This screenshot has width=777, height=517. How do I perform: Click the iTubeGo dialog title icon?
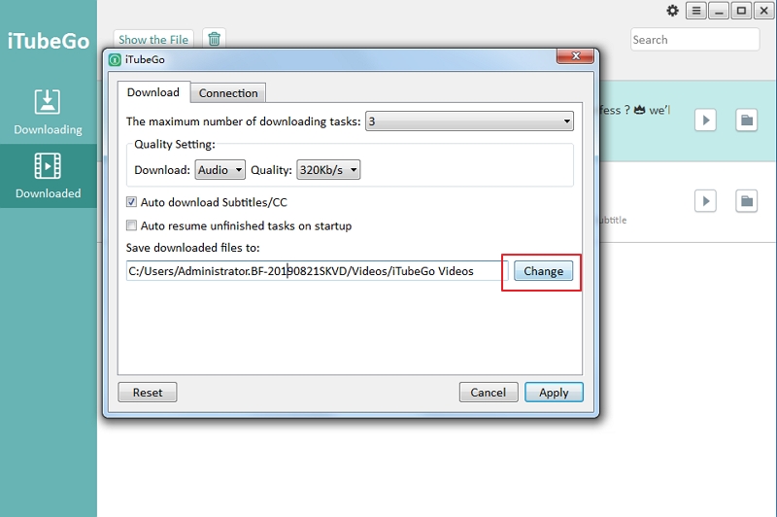115,60
